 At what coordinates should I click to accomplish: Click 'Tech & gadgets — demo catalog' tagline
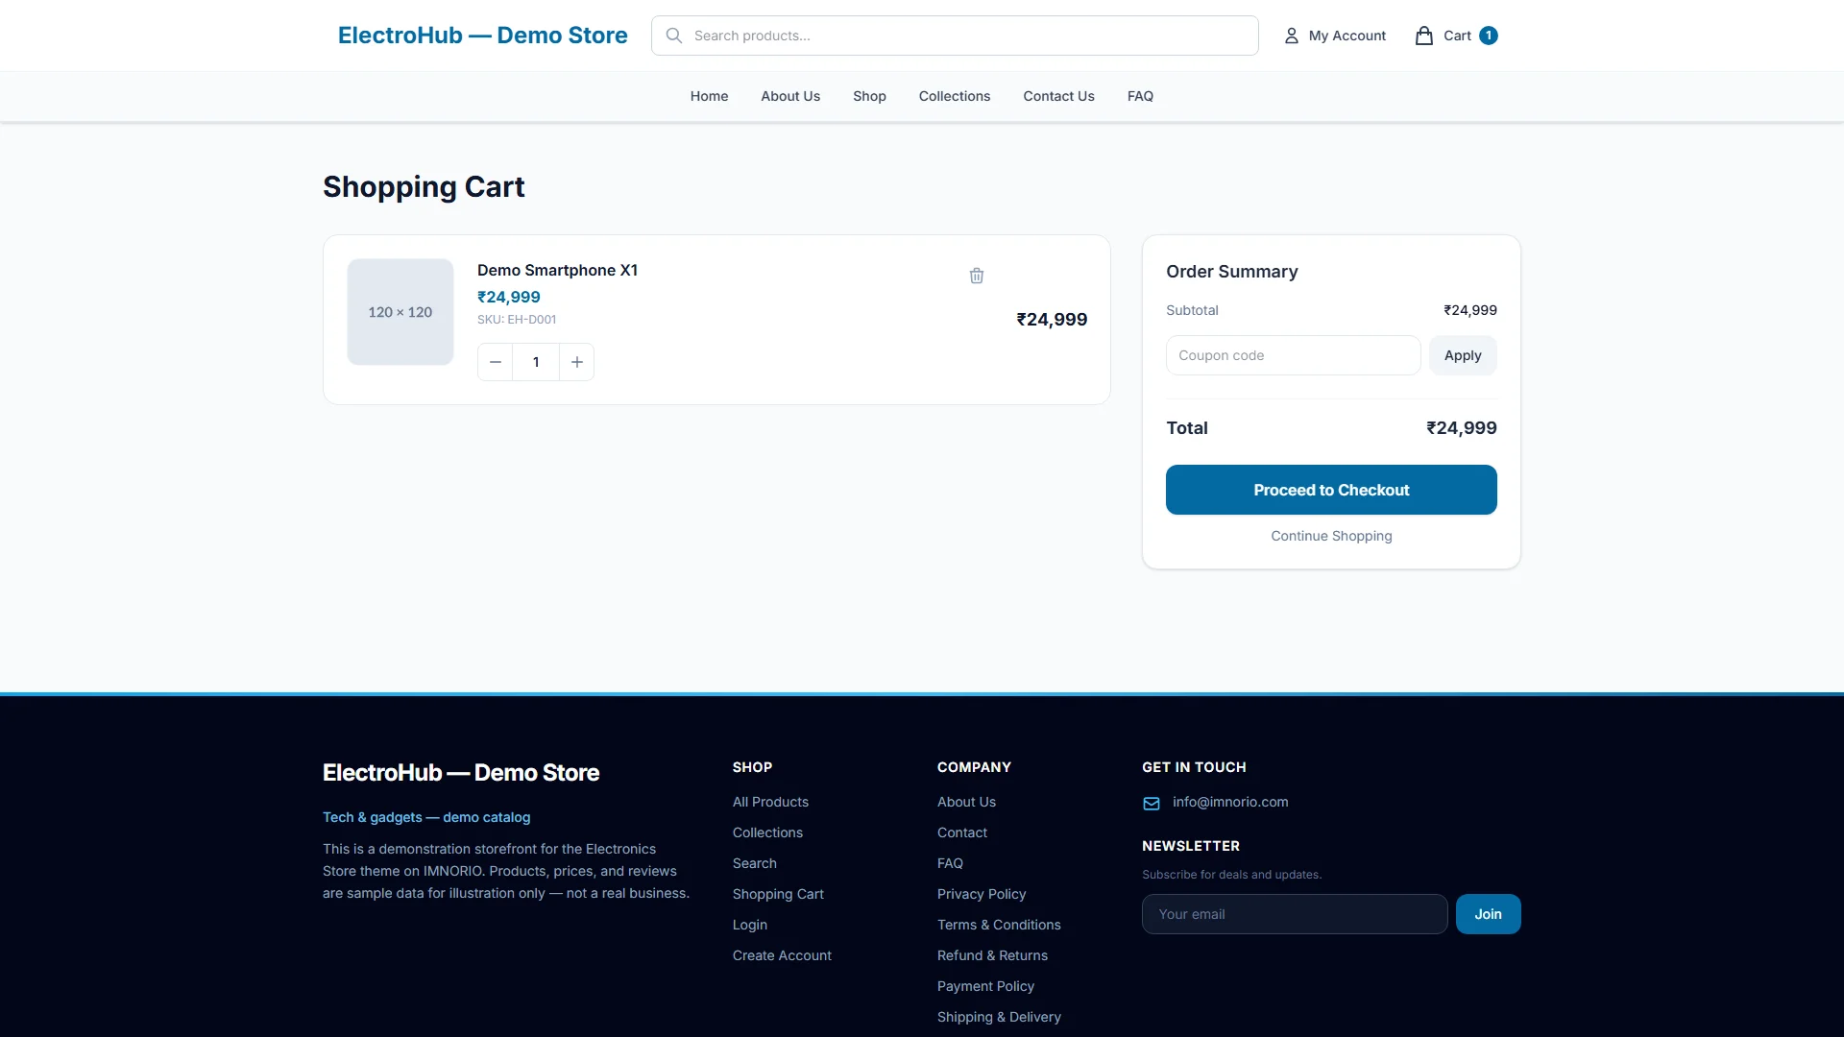(426, 817)
